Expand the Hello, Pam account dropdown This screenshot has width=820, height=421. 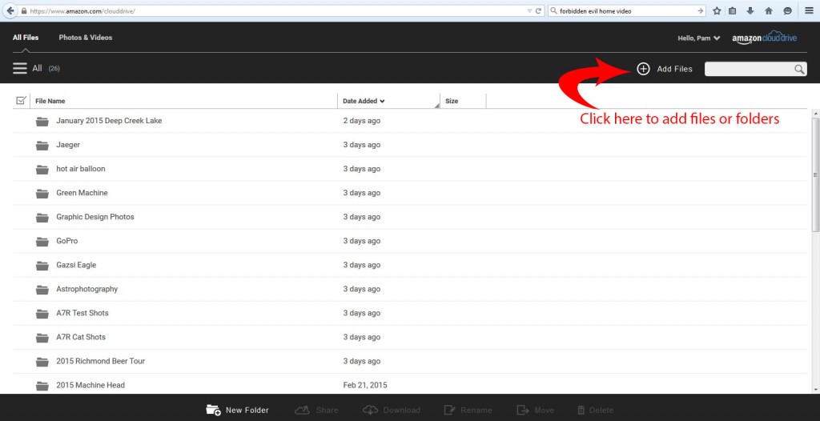(x=699, y=38)
